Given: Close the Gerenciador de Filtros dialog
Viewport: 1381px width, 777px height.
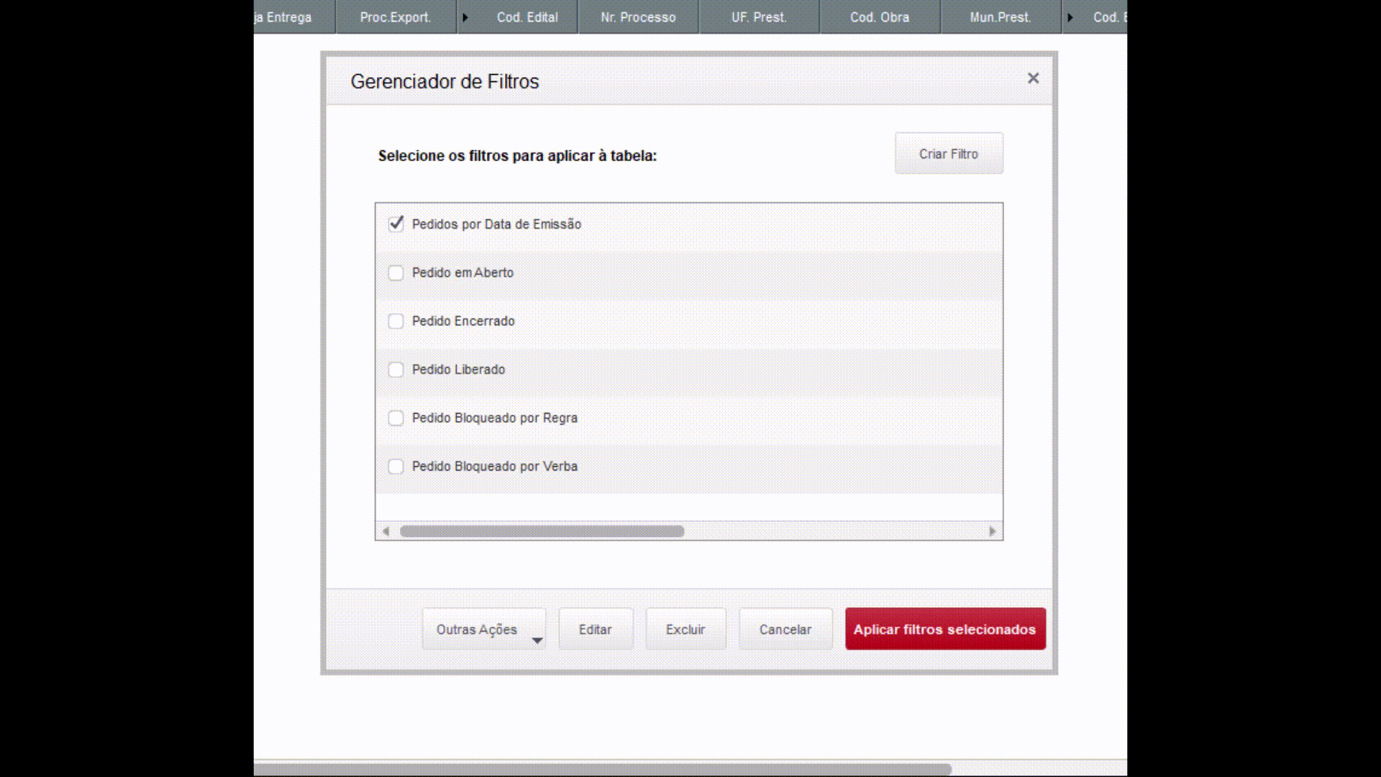Looking at the screenshot, I should 1033,78.
